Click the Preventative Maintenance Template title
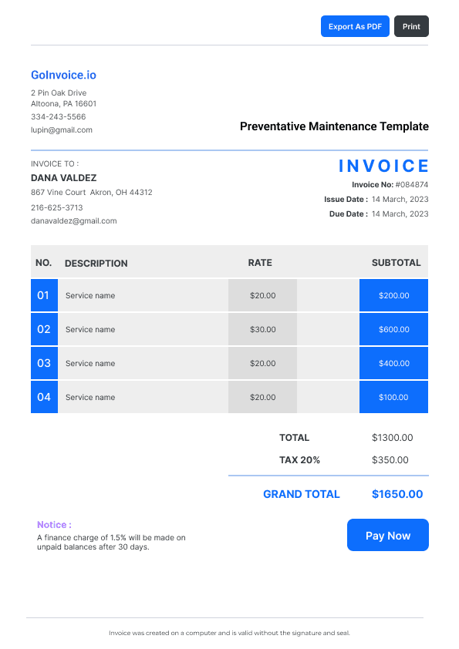The height and width of the screenshot is (649, 459). tap(334, 126)
